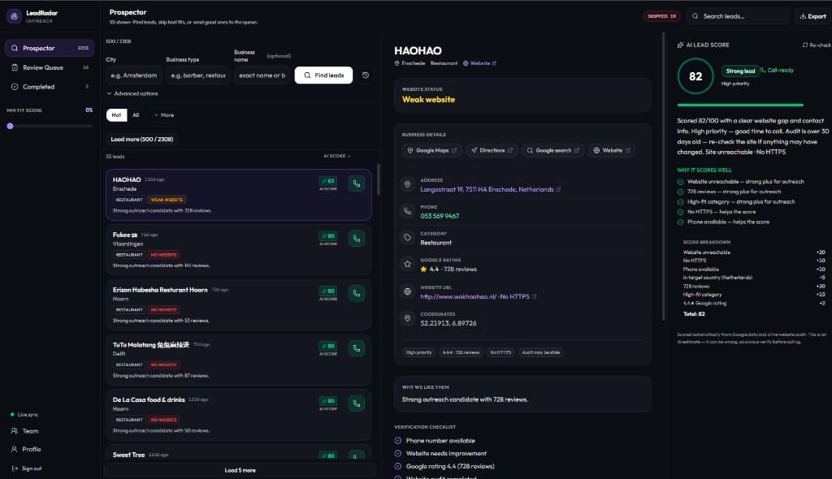Click the Export button
Image resolution: width=832 pixels, height=479 pixels.
(x=812, y=16)
